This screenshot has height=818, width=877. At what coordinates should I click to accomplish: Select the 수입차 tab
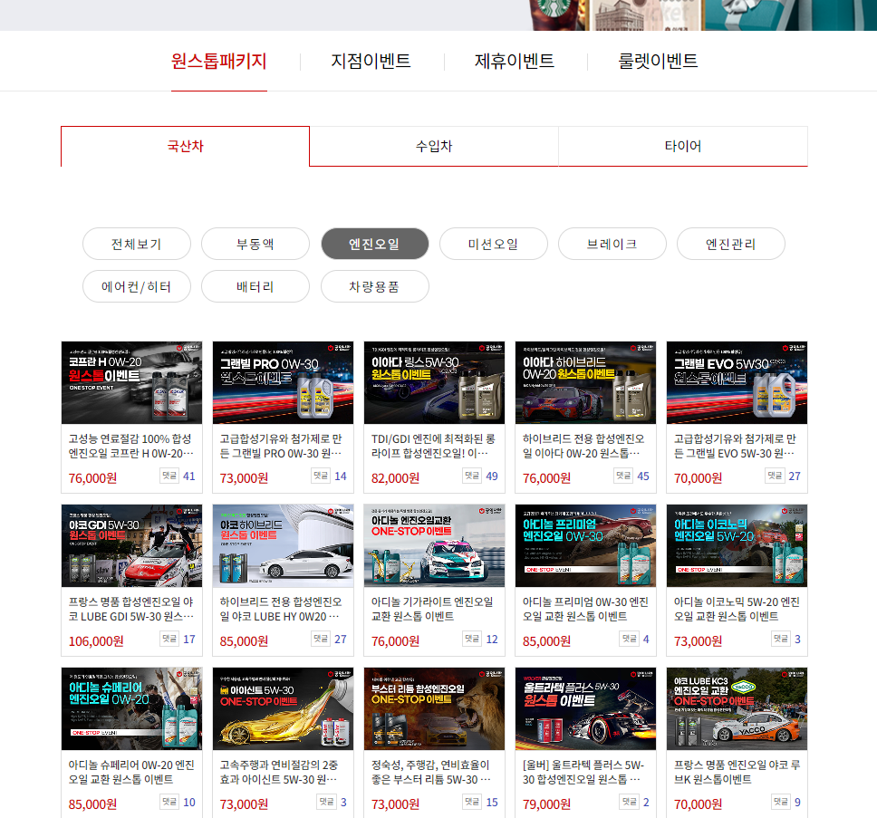pos(434,147)
